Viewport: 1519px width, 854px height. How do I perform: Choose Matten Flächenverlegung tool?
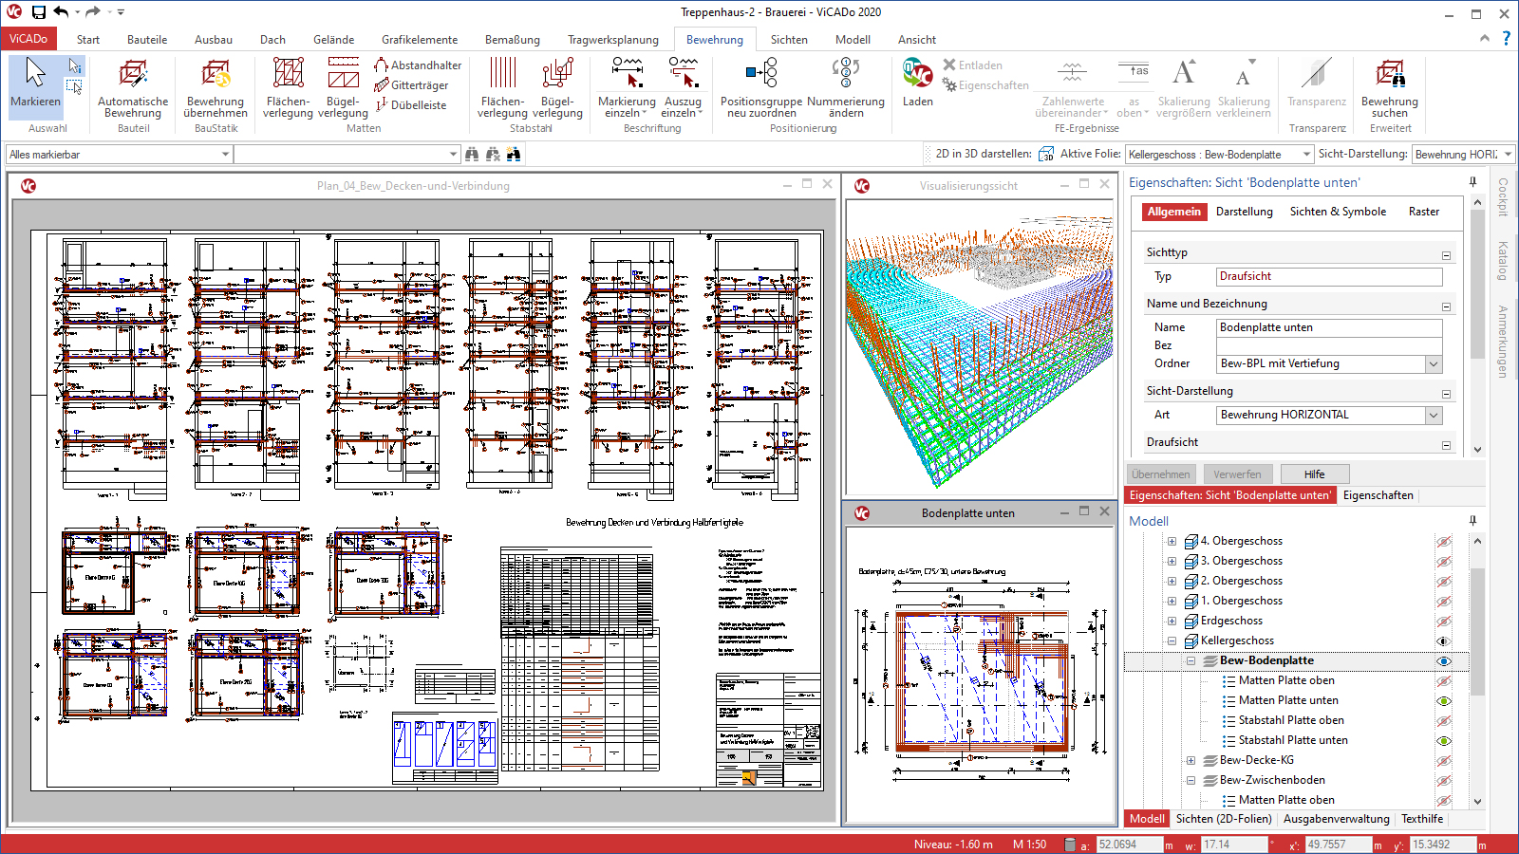pyautogui.click(x=288, y=87)
